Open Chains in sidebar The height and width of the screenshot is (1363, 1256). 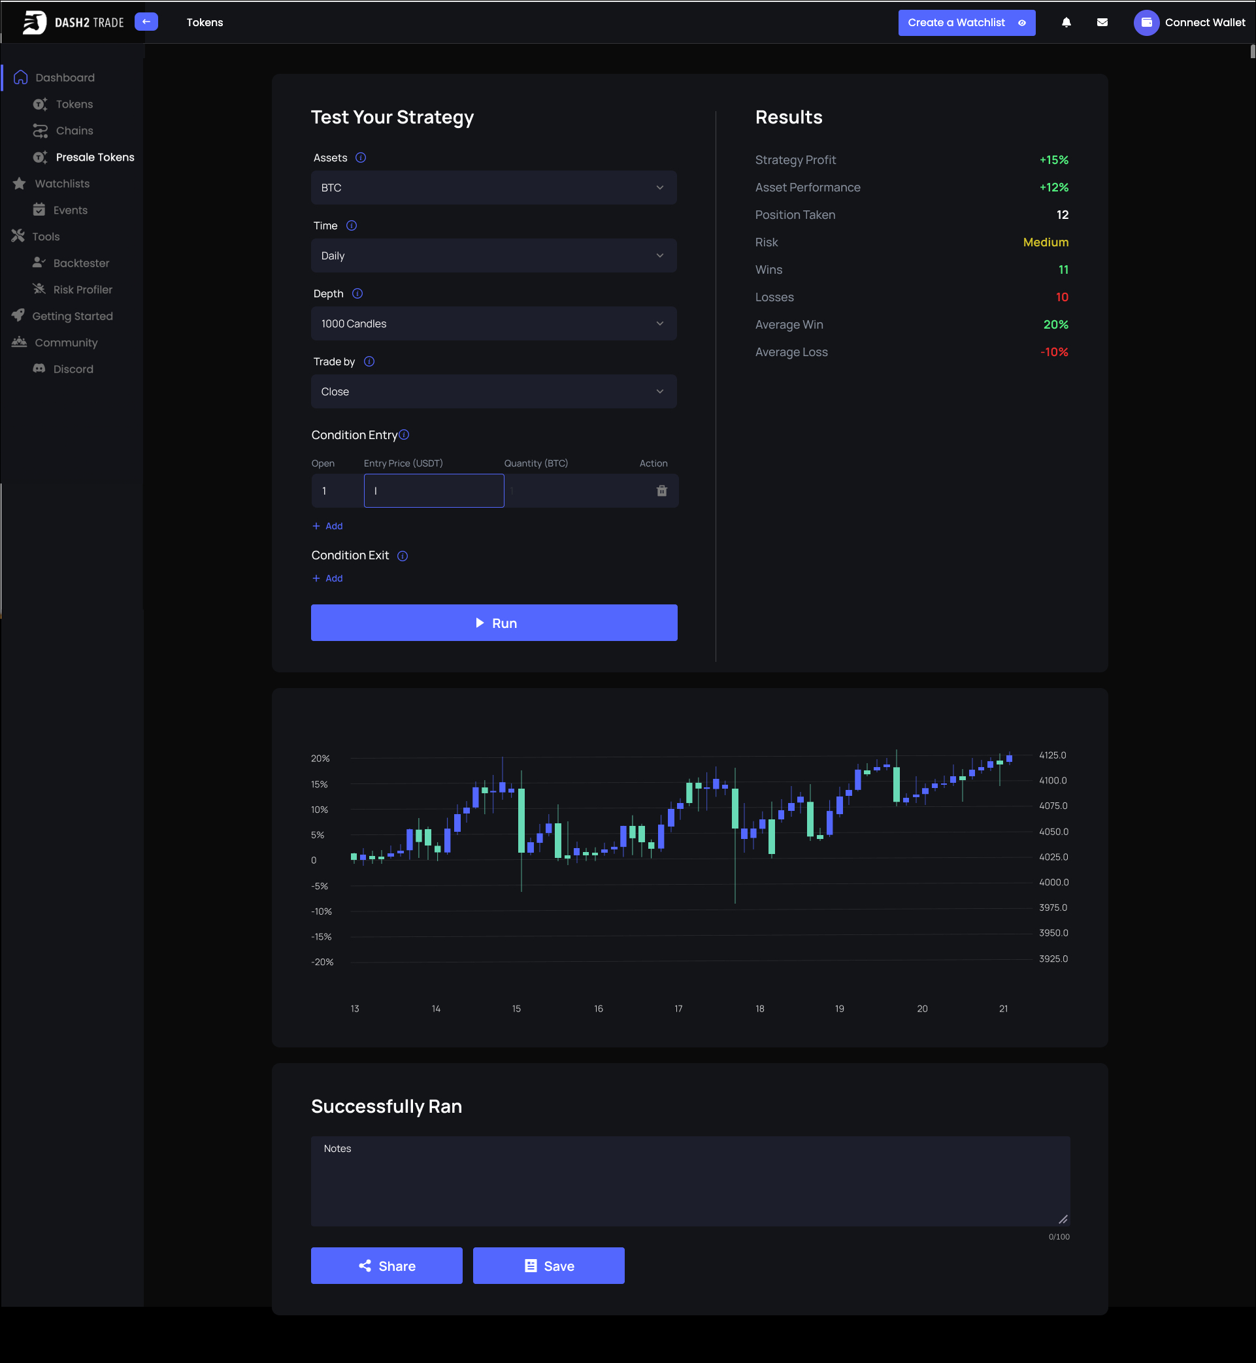(x=74, y=131)
